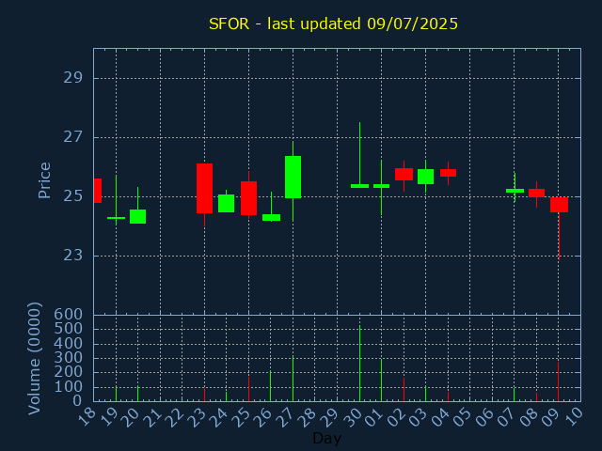Click the long lower wick of day 09 candle

coord(559,236)
